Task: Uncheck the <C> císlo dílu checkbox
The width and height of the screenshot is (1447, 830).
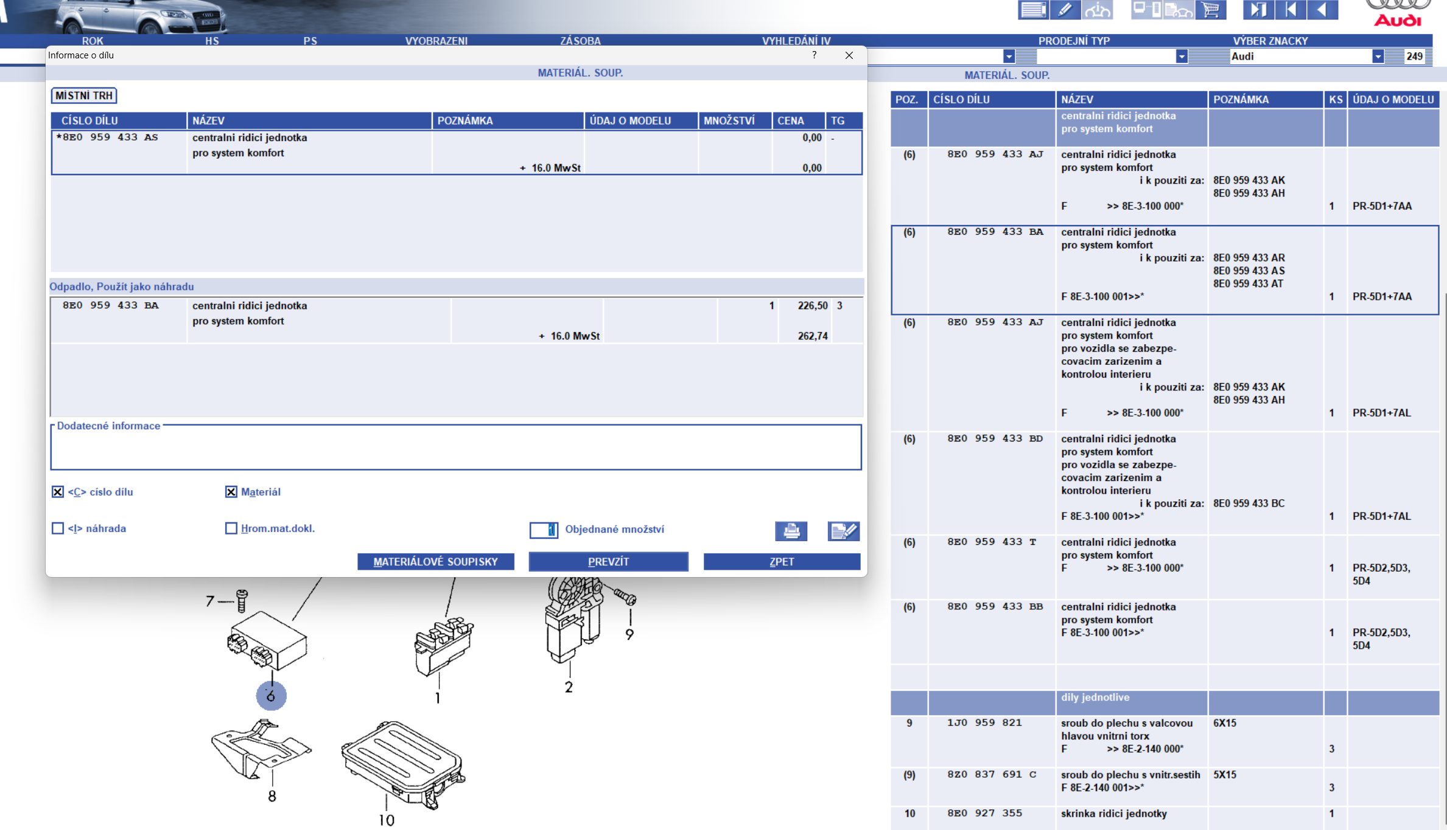Action: pyautogui.click(x=58, y=492)
